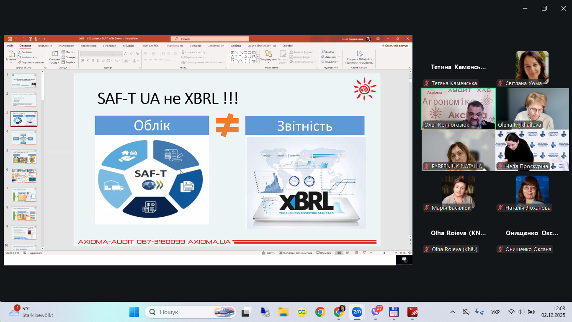Click the zoom out minus button

[372, 253]
